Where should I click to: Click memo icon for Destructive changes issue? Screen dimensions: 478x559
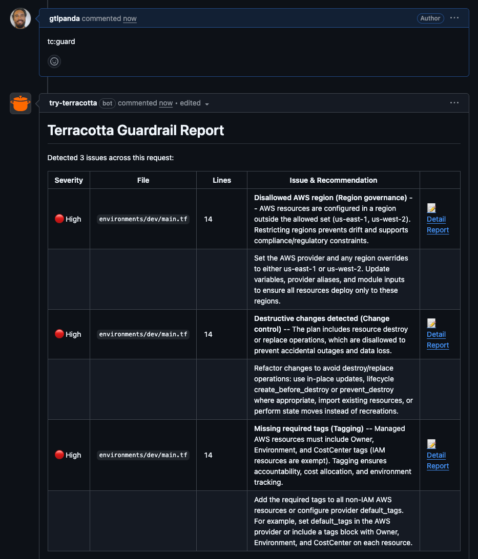click(431, 324)
